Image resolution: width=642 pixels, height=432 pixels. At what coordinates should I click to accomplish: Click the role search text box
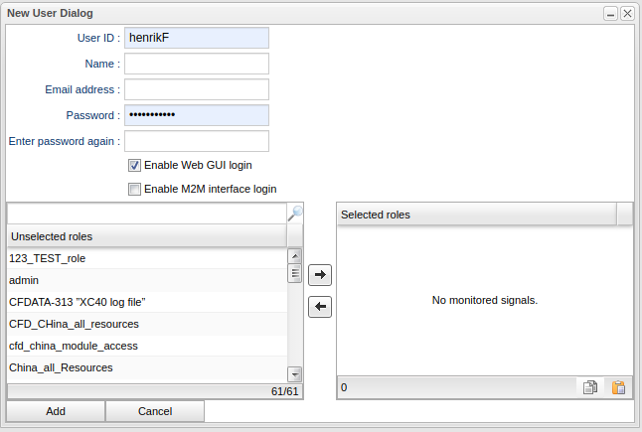click(x=146, y=213)
